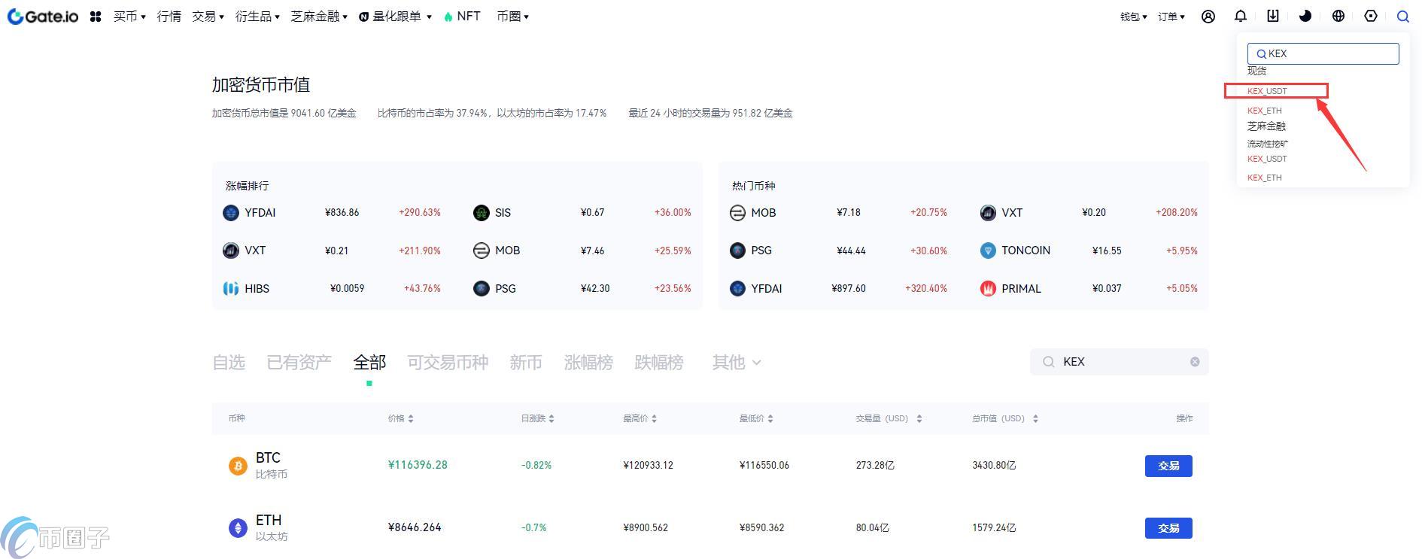Open the NFT menu item

point(468,16)
